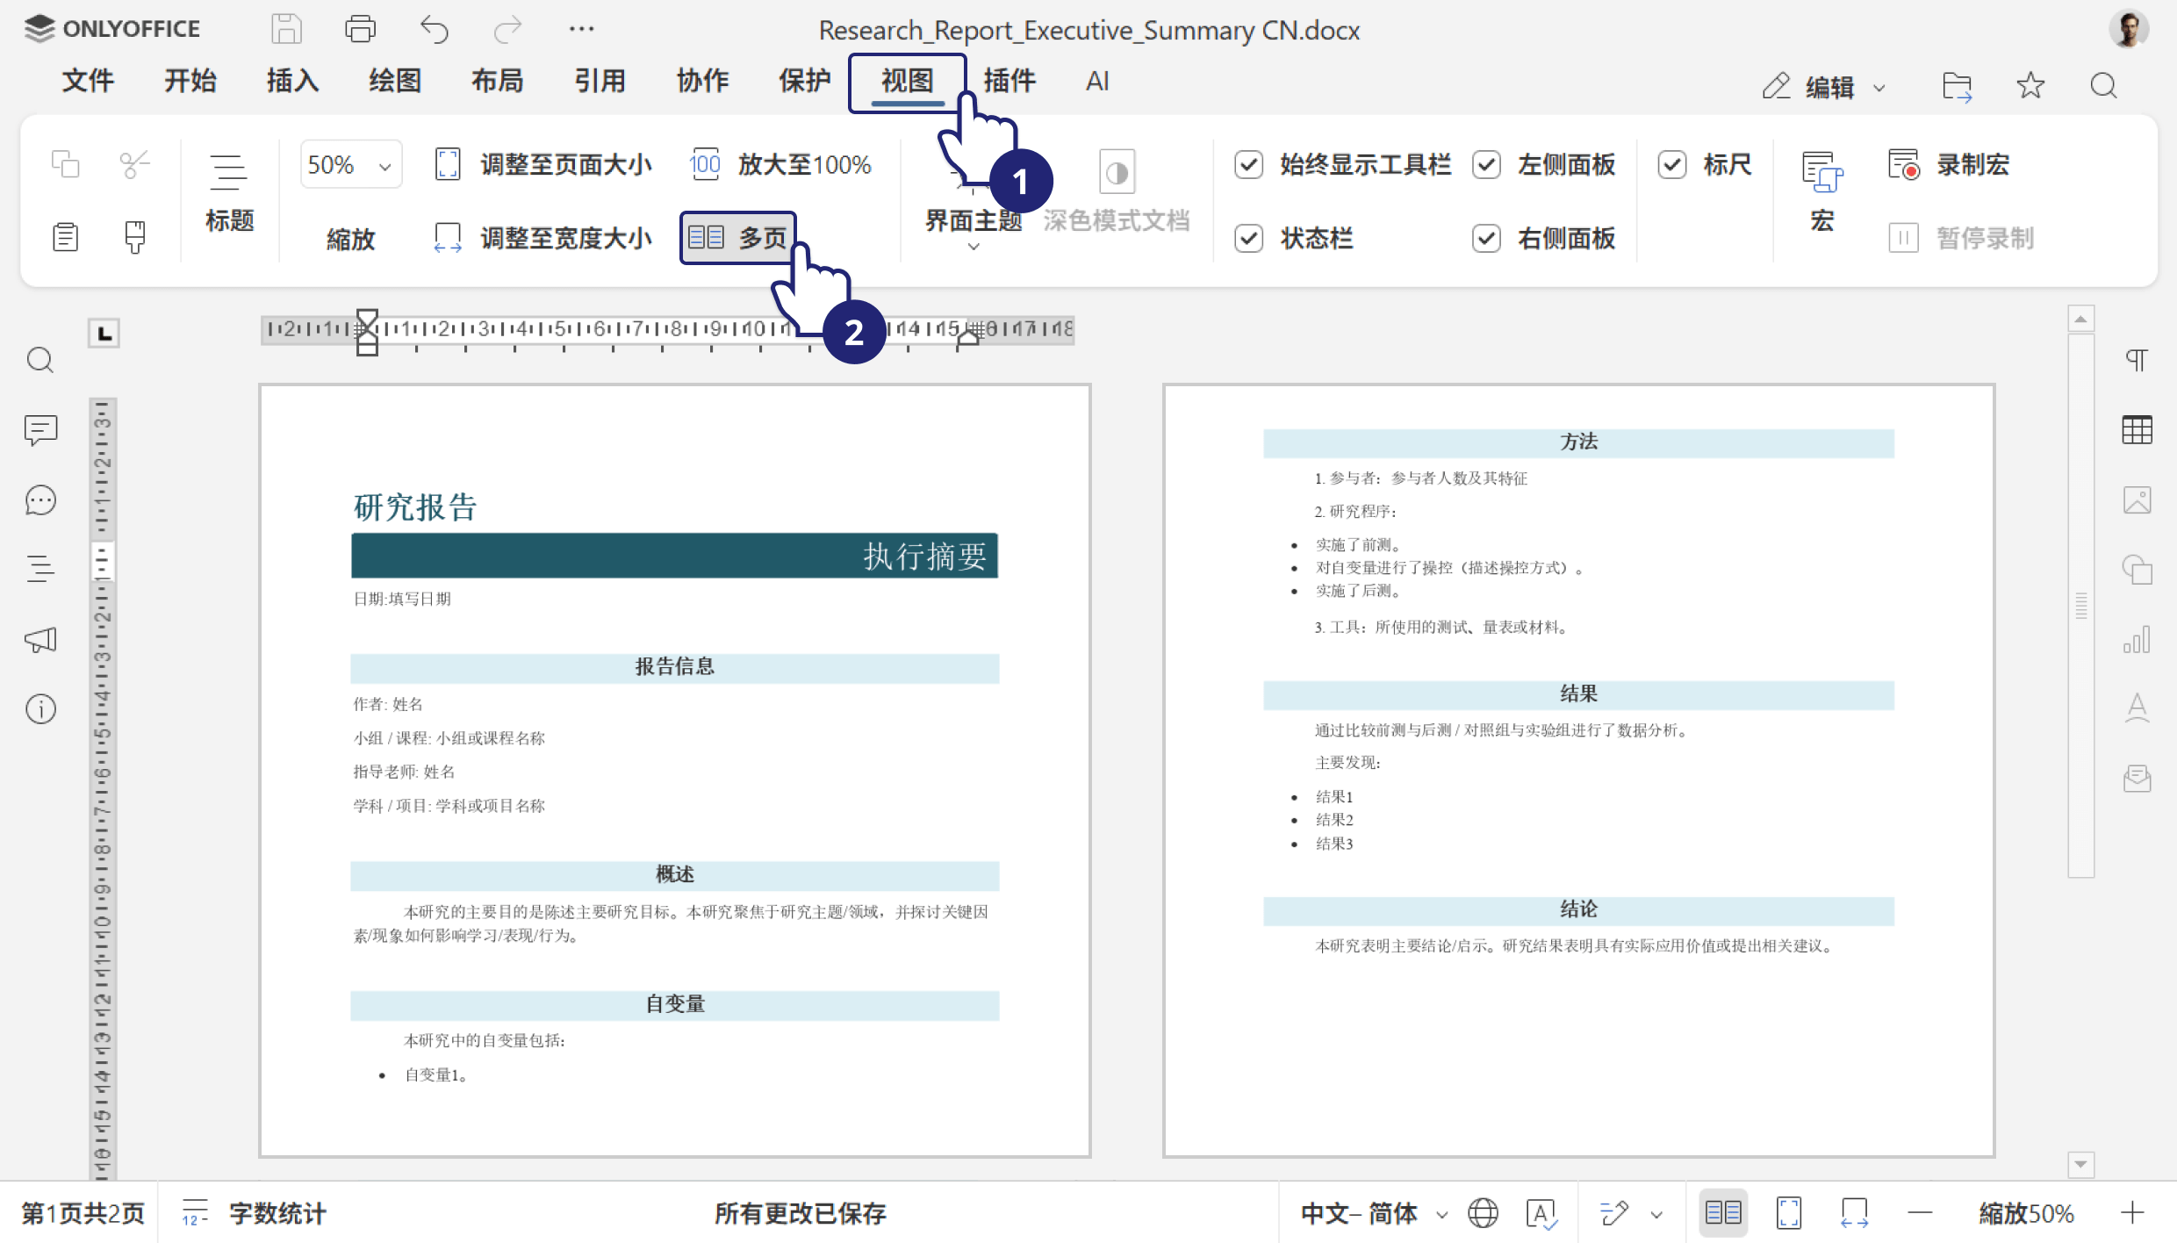The image size is (2177, 1243).
Task: Expand the 界面主题 theme dropdown
Action: pyautogui.click(x=973, y=247)
